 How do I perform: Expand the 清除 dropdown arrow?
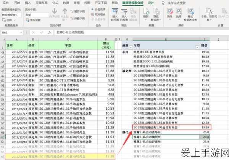point(170,20)
